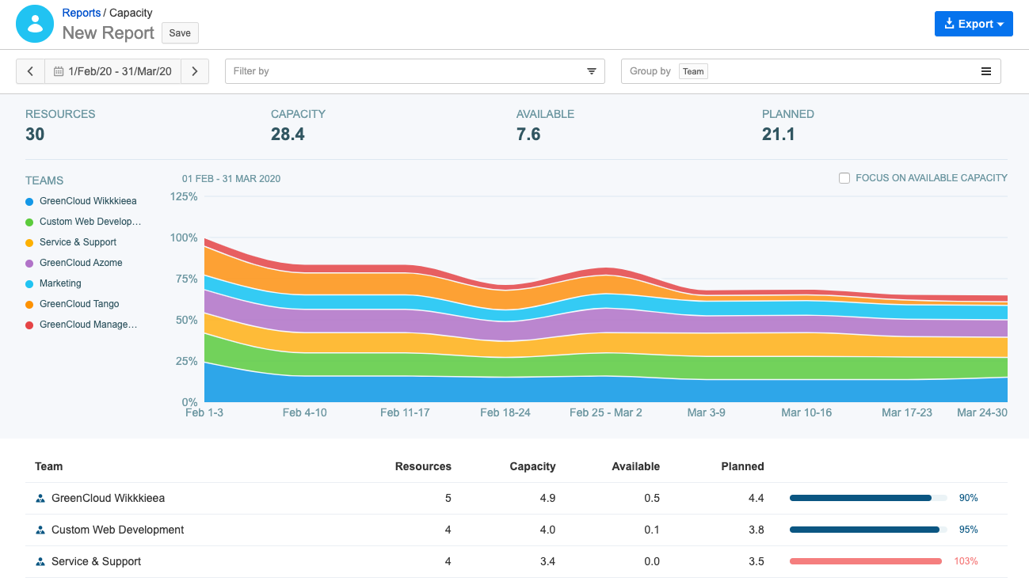The height and width of the screenshot is (585, 1029).
Task: Sort by the Capacity column header
Action: pyautogui.click(x=532, y=466)
